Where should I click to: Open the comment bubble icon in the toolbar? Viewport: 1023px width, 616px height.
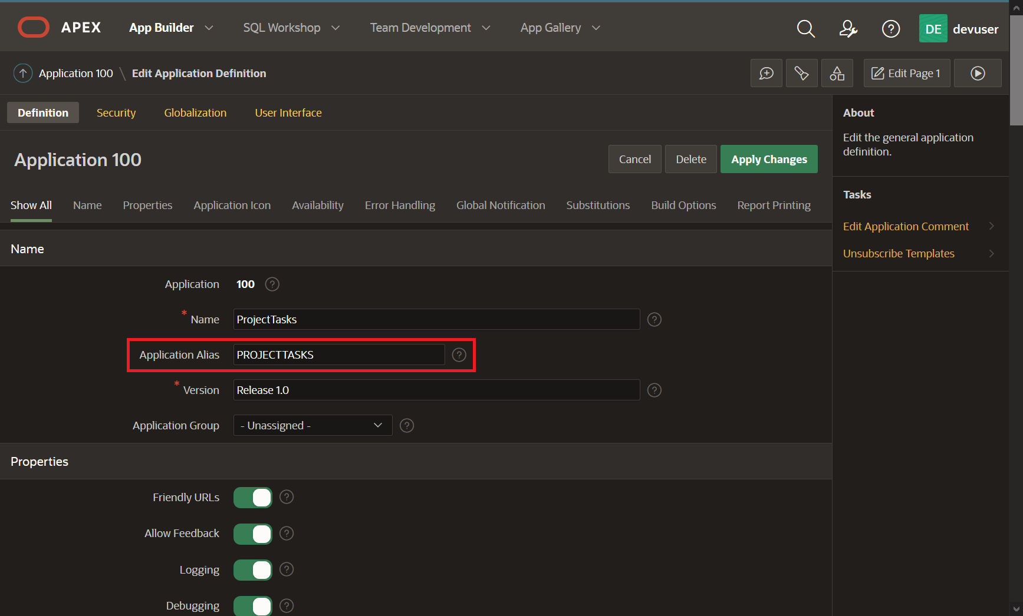766,73
